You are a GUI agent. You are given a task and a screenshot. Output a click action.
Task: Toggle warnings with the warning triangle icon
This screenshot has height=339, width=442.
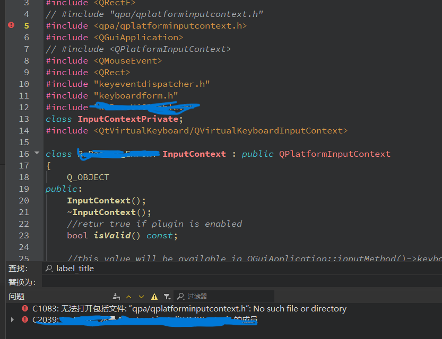pyautogui.click(x=154, y=296)
